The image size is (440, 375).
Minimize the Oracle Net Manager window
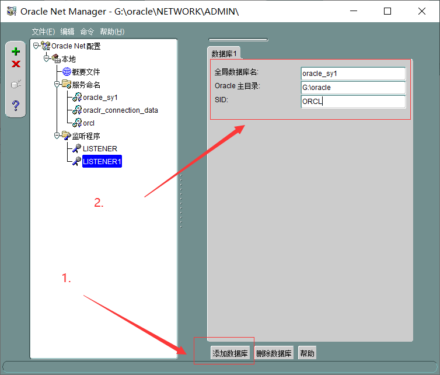pos(354,11)
